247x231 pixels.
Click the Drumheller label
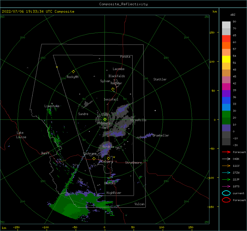(x=161, y=135)
